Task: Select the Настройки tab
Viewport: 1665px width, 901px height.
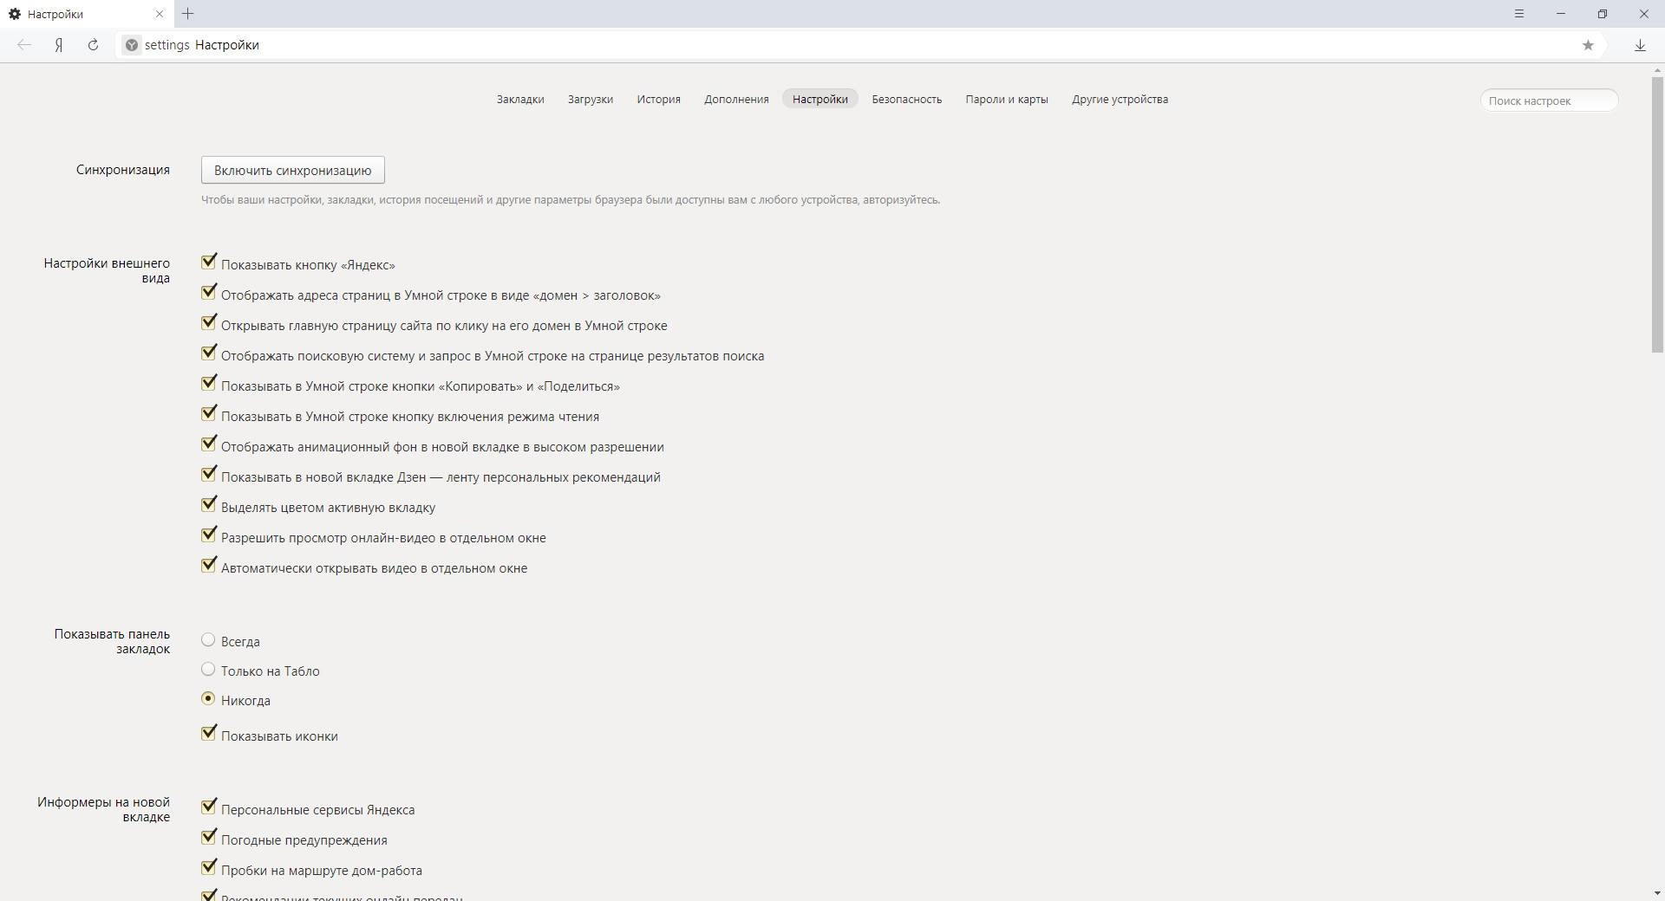Action: (x=820, y=99)
